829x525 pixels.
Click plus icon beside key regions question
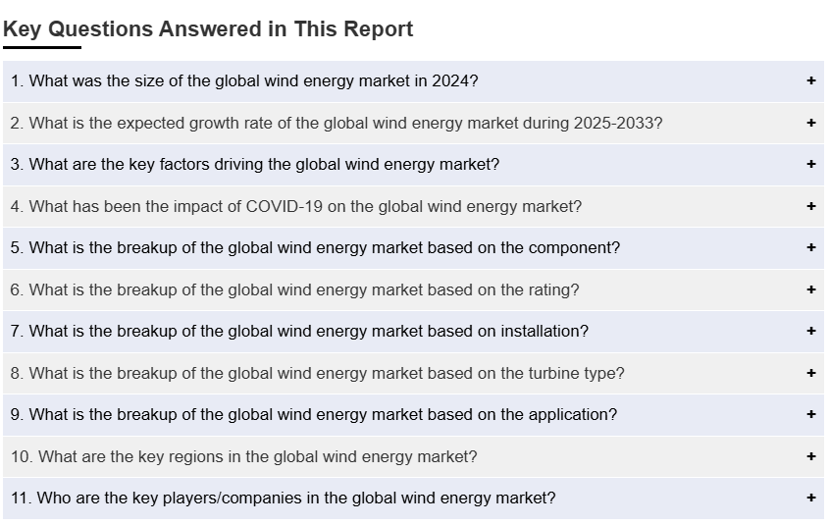810,457
